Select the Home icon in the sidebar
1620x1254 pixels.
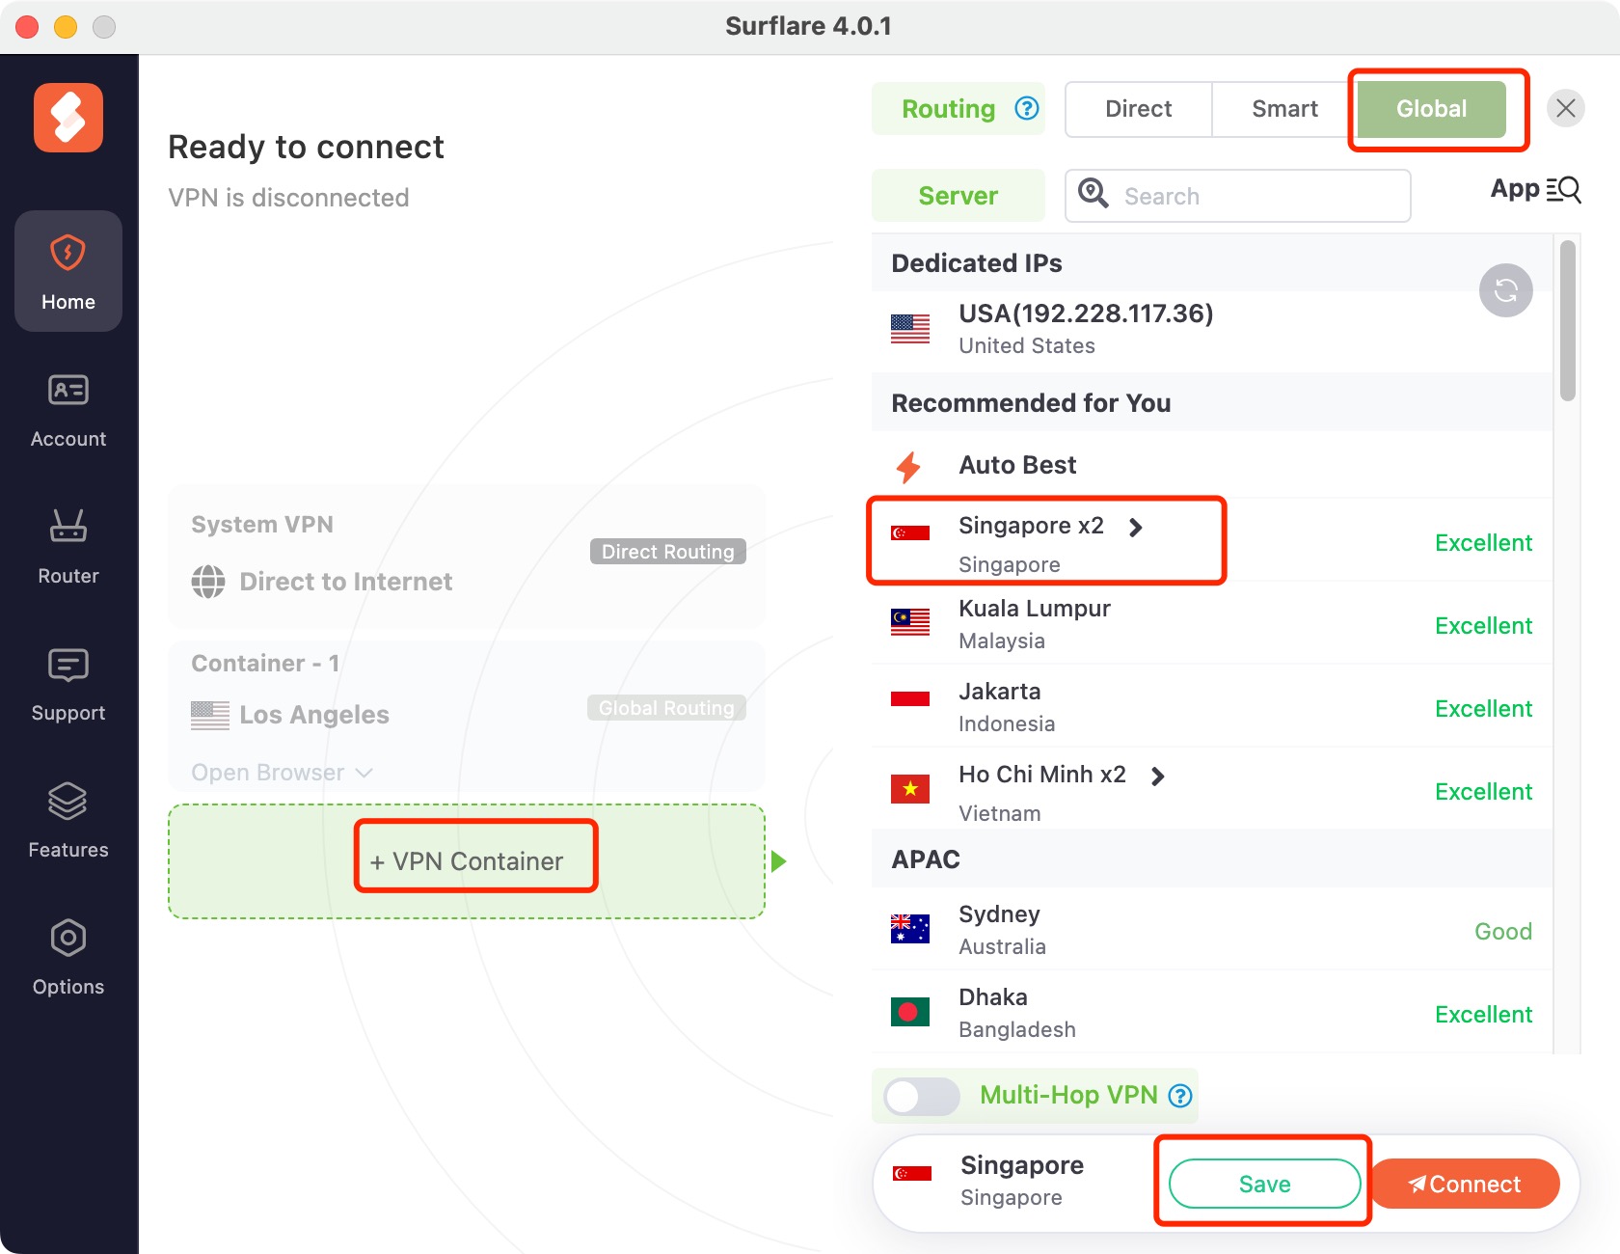tap(67, 270)
